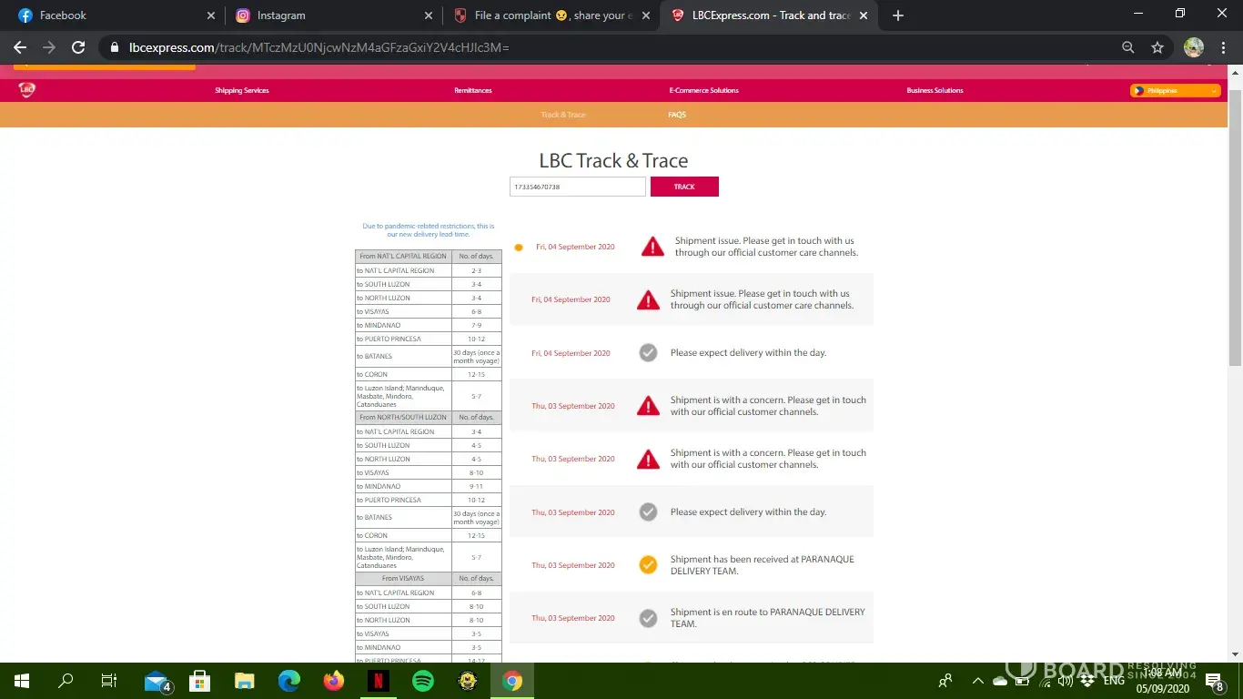Viewport: 1243px width, 699px height.
Task: Open a new browser tab with the plus button
Action: [898, 15]
